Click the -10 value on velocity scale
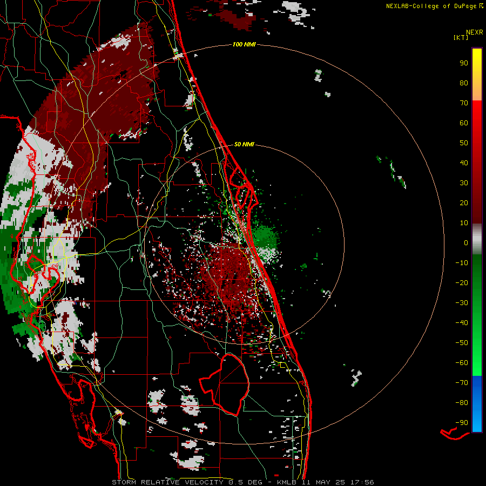Image resolution: width=486 pixels, height=486 pixels. [462, 263]
